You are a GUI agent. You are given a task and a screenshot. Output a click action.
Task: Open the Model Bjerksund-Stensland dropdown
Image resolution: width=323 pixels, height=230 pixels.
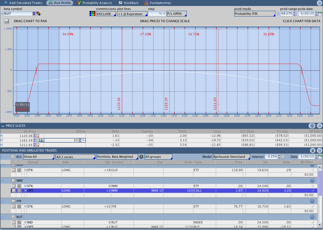[231, 157]
